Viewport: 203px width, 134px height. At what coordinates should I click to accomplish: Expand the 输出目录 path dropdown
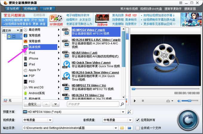(x=116, y=128)
